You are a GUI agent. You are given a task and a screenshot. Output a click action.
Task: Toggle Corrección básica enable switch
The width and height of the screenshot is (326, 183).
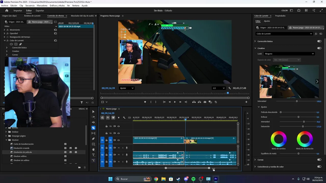pyautogui.click(x=319, y=41)
